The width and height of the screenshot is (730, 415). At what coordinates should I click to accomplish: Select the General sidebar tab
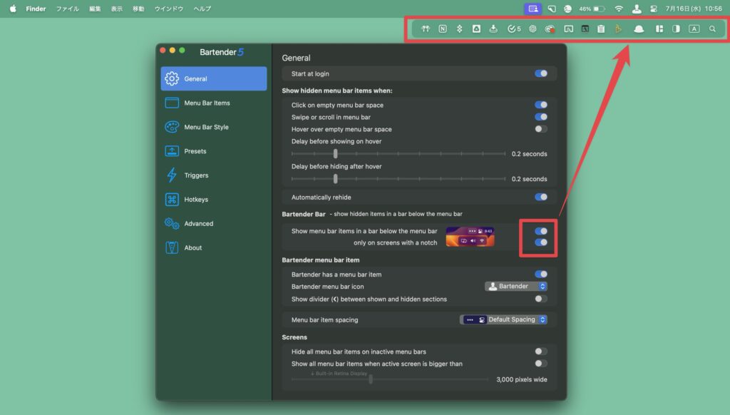point(214,78)
